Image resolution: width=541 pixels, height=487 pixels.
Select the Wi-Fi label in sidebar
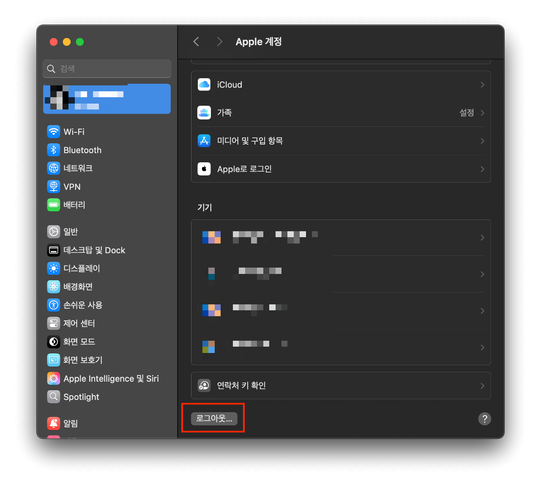tap(74, 131)
